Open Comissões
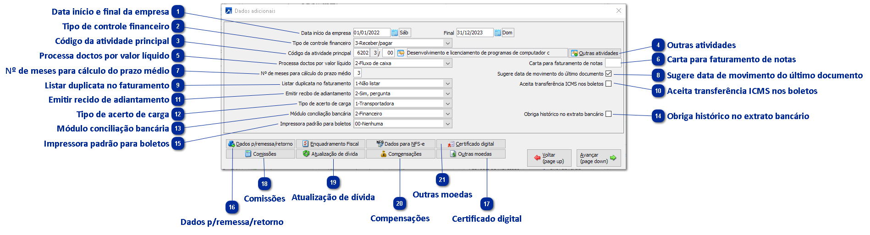Image resolution: width=870 pixels, height=235 pixels. click(x=260, y=154)
